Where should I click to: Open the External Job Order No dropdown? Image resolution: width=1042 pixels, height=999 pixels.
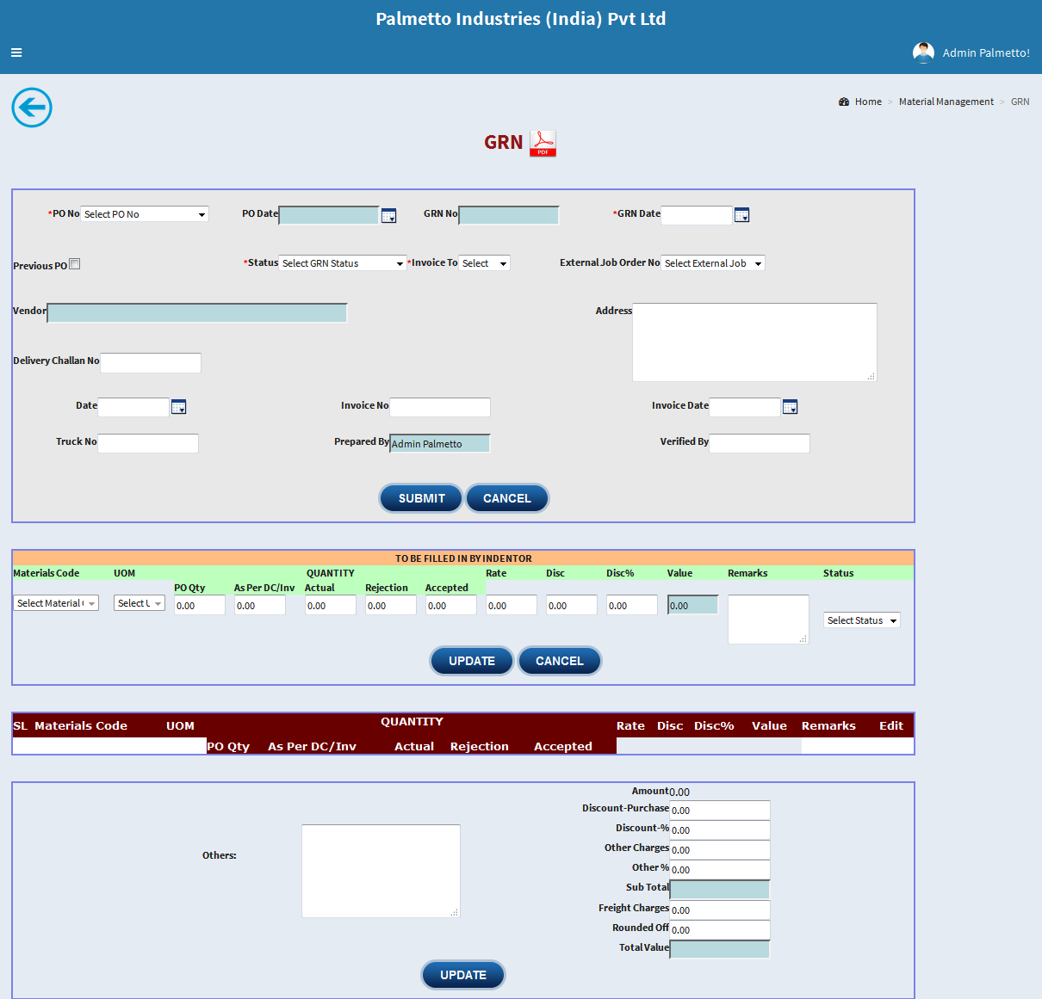pos(713,263)
